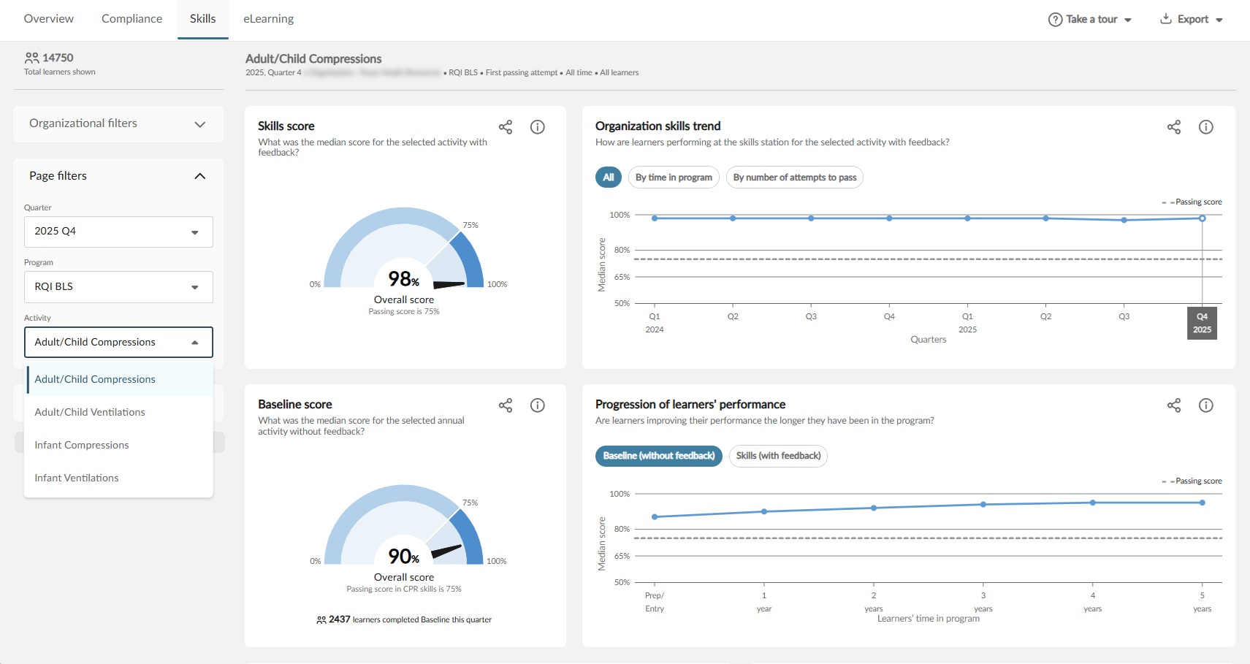Select the 'By time in program' filter
The image size is (1250, 664).
(673, 178)
